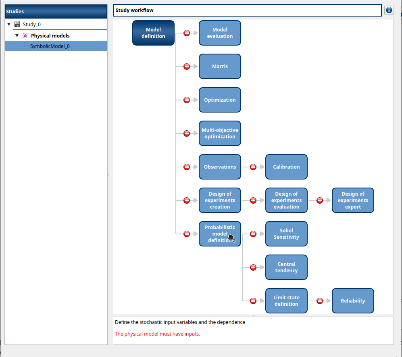The width and height of the screenshot is (402, 357).
Task: Click the floppy disk icon of Study_0
Action: pyautogui.click(x=17, y=24)
